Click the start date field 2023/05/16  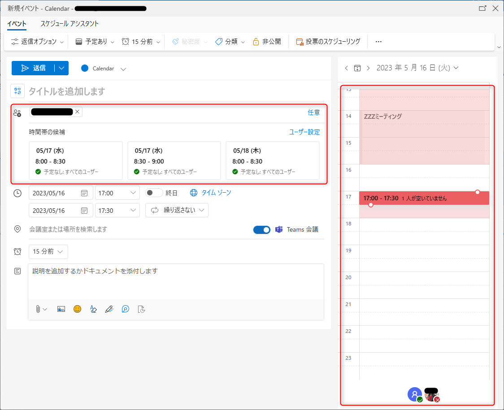coord(61,193)
